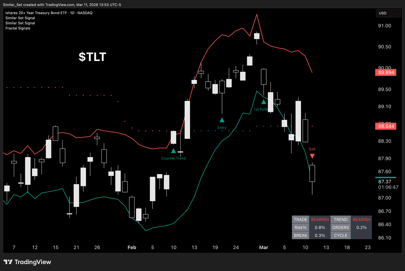Screen dimensions: 405x271
Task: Click the Risk% cell in the status table
Action: 300,228
